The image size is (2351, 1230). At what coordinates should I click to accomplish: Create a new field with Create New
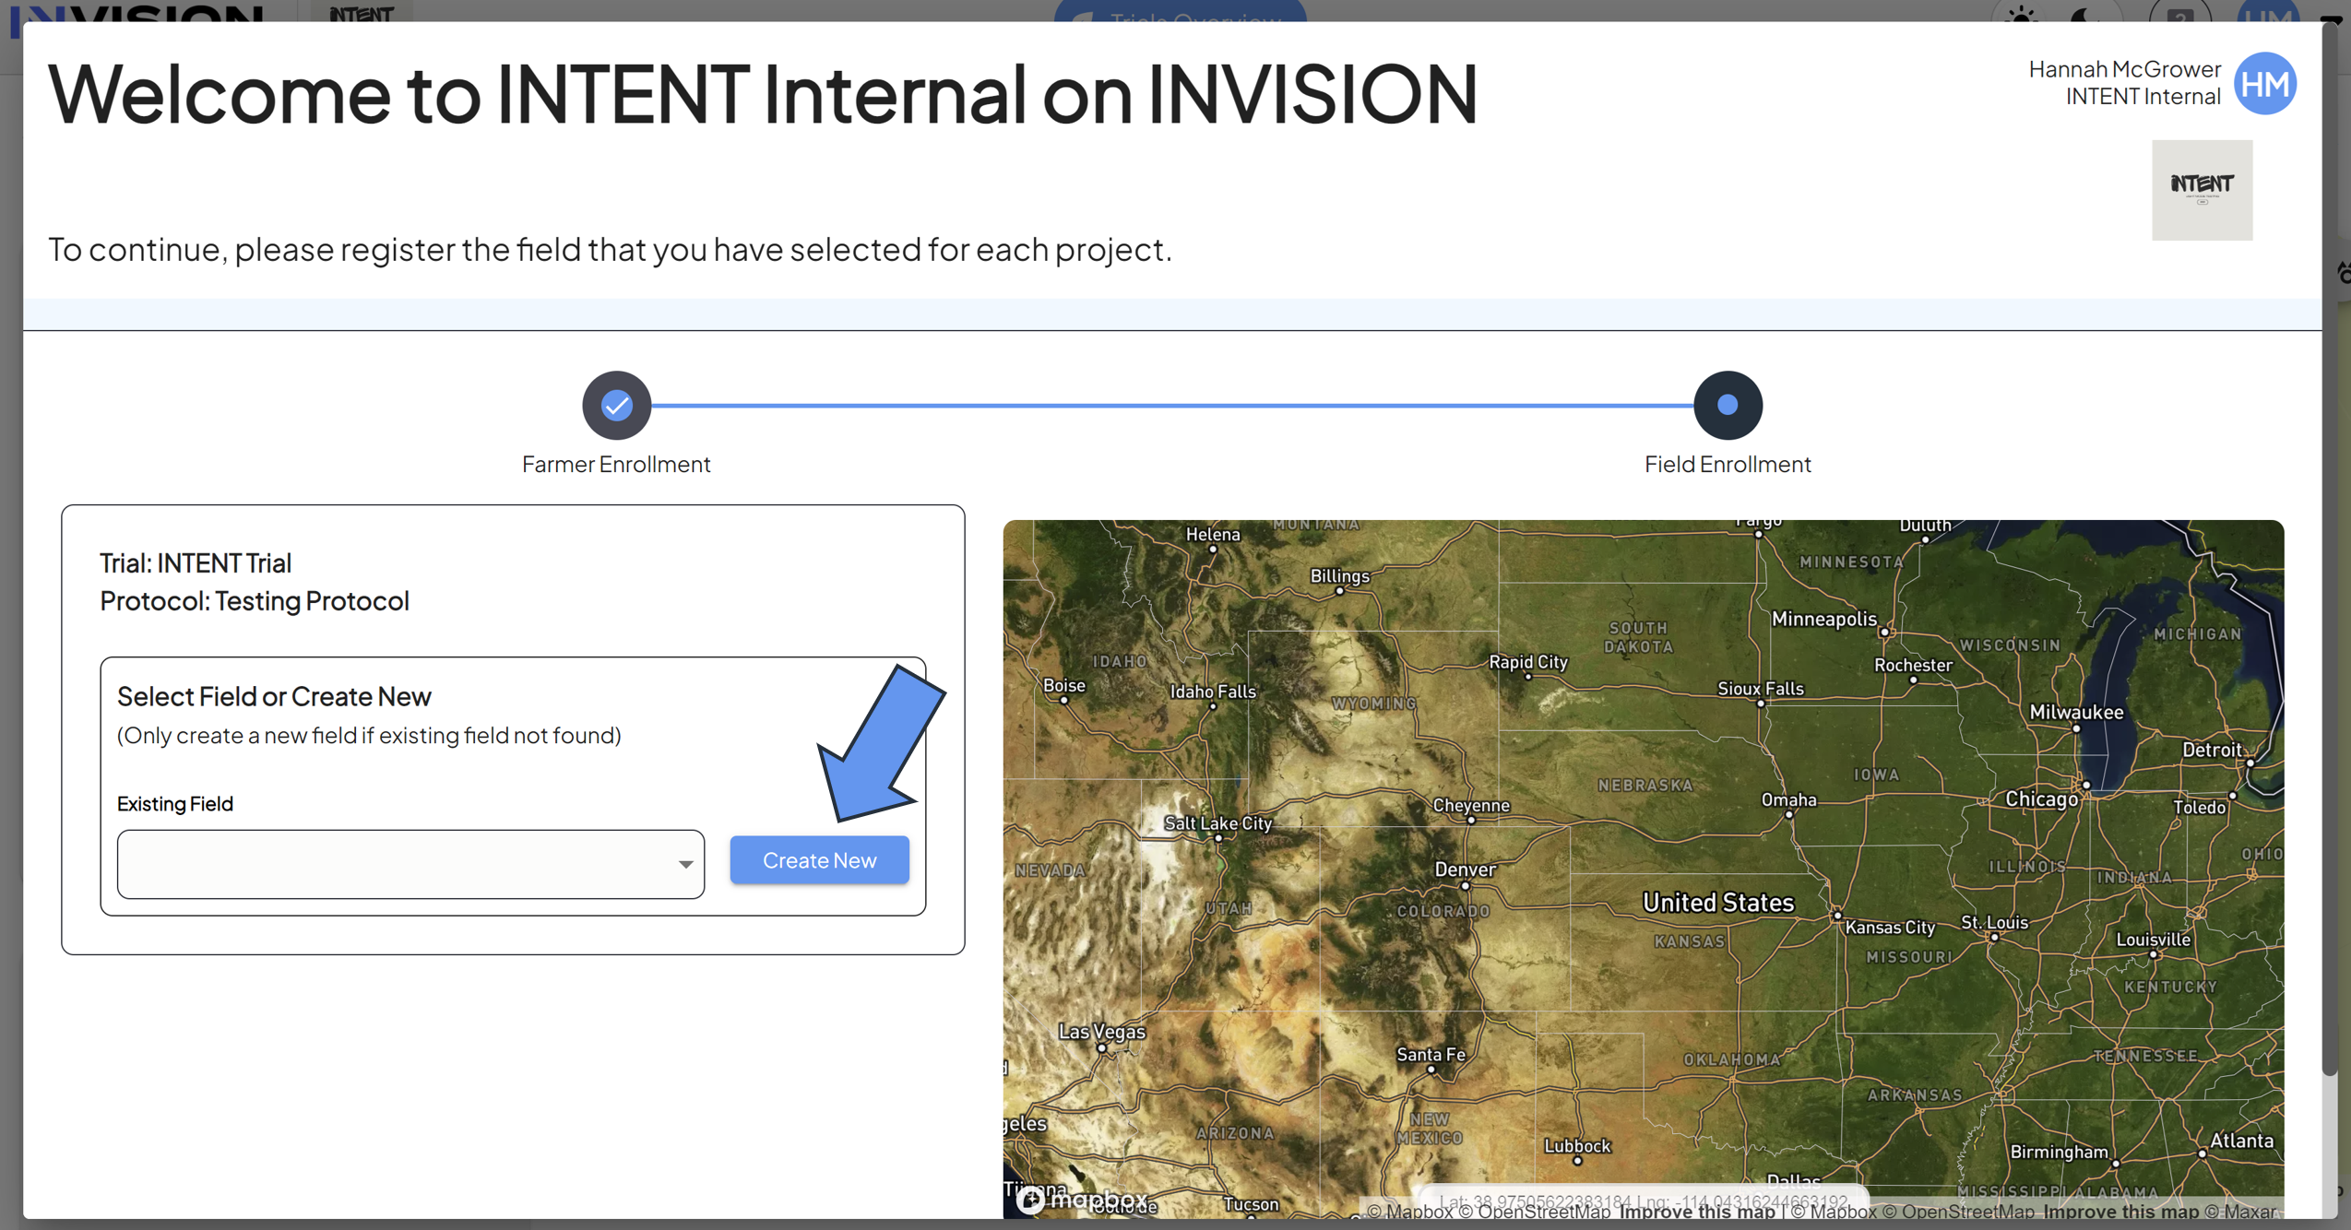(x=819, y=860)
